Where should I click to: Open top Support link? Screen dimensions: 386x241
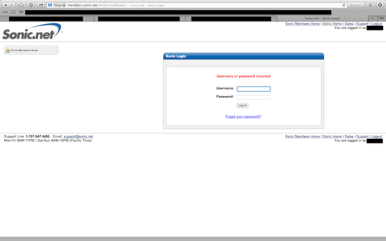tap(362, 24)
